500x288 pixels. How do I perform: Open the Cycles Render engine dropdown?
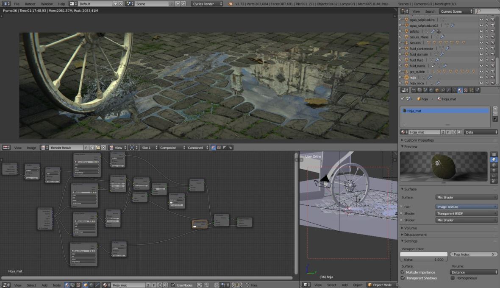[x=207, y=4]
